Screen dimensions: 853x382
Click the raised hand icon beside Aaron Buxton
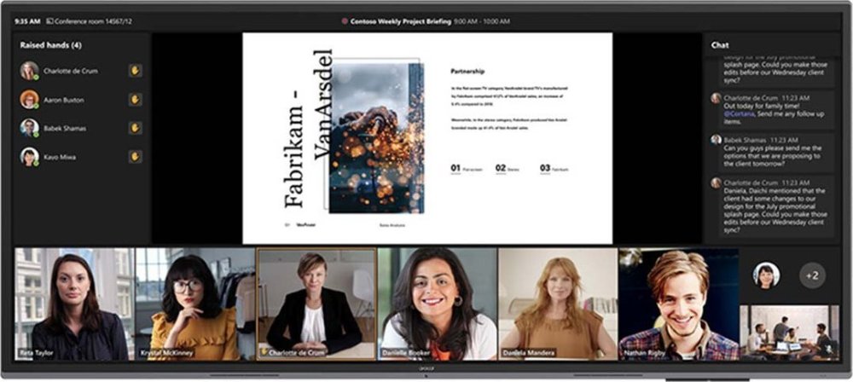tap(135, 100)
